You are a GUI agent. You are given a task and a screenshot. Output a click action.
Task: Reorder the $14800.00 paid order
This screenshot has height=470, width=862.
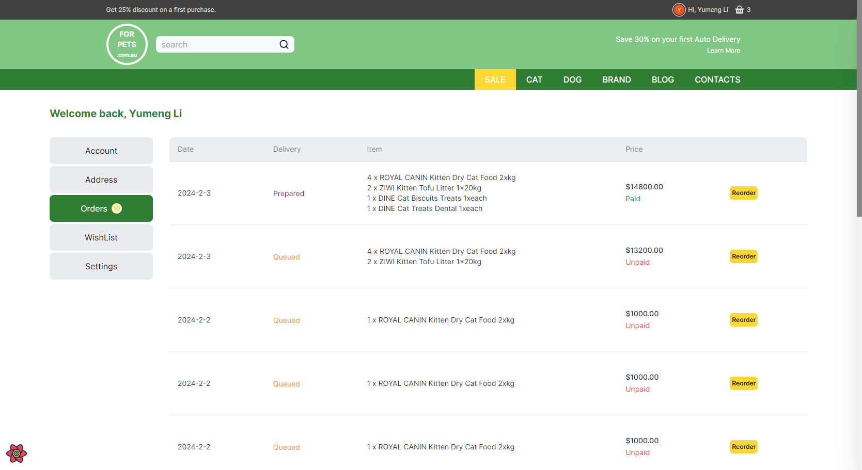743,193
